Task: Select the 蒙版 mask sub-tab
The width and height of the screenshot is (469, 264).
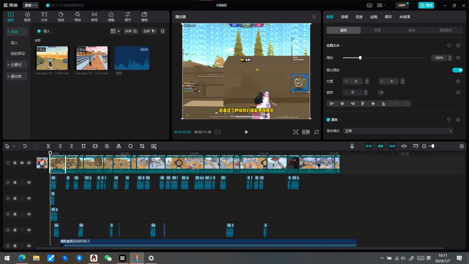Action: click(412, 30)
